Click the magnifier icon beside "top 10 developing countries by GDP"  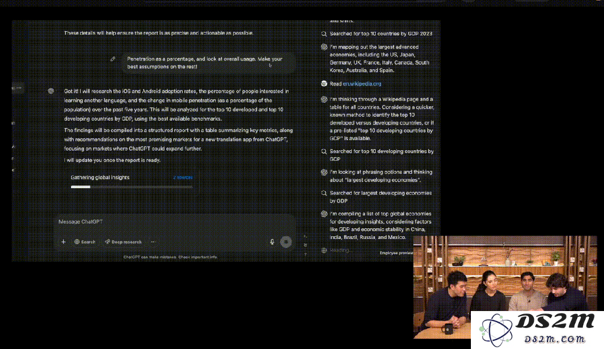point(324,151)
